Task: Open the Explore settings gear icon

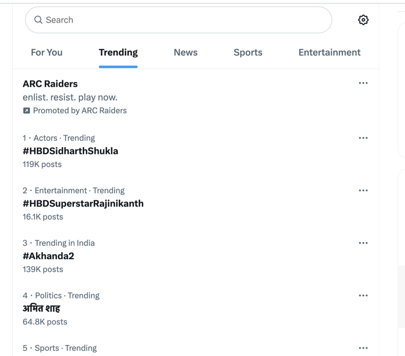Action: click(x=364, y=20)
